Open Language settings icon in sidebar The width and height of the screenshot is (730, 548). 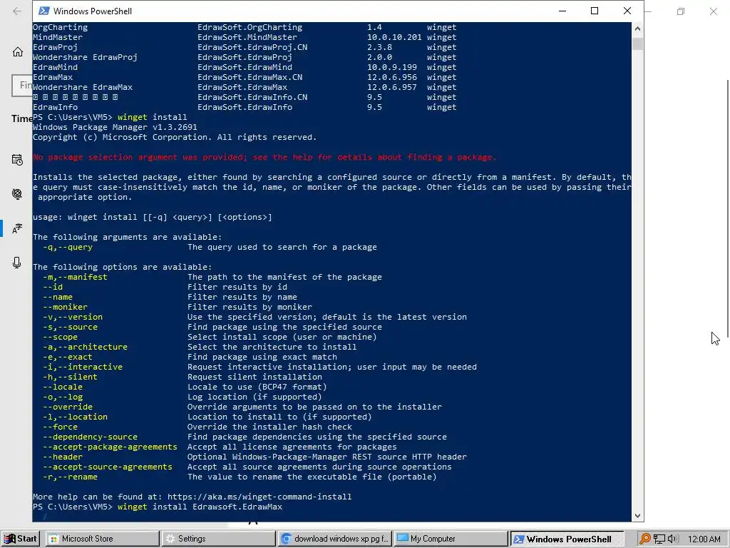pos(17,228)
